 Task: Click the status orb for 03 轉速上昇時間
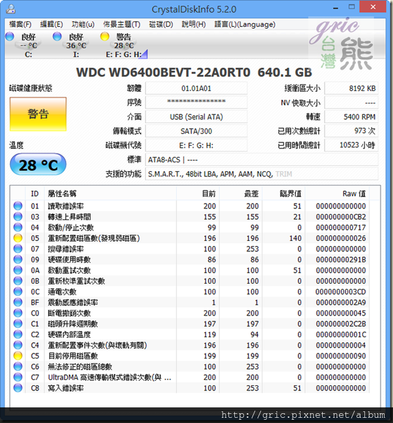point(18,217)
